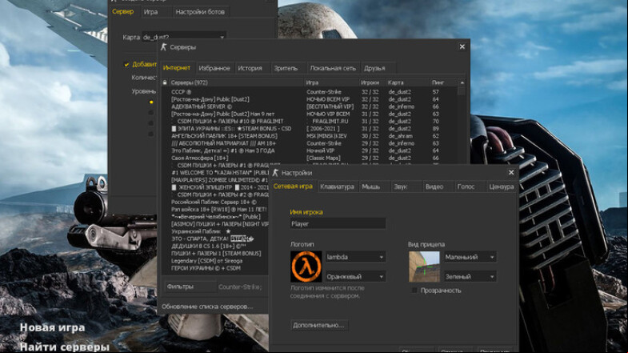Click the Имя игрока Player name field
Viewport: 628px width, 353px height.
click(338, 223)
